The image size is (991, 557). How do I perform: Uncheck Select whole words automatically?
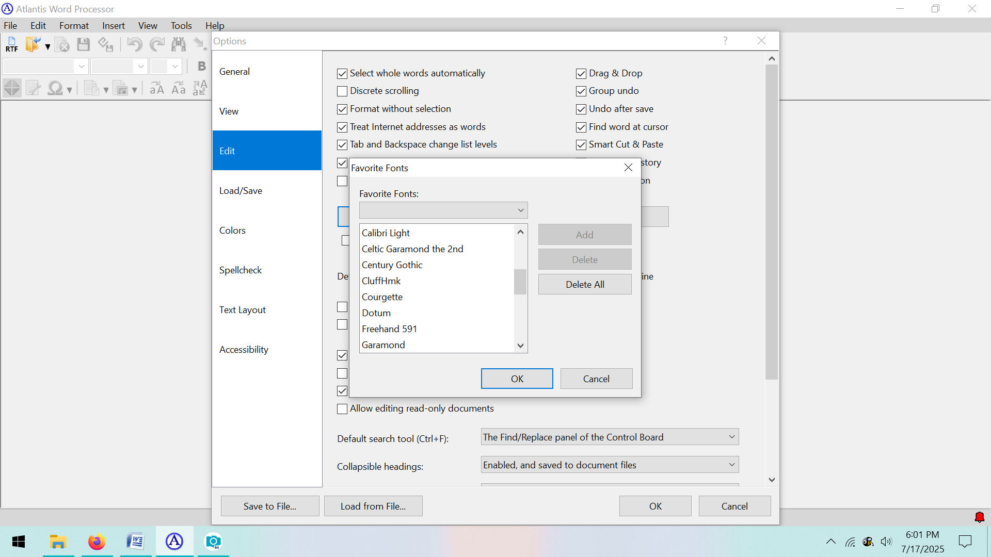pyautogui.click(x=342, y=74)
